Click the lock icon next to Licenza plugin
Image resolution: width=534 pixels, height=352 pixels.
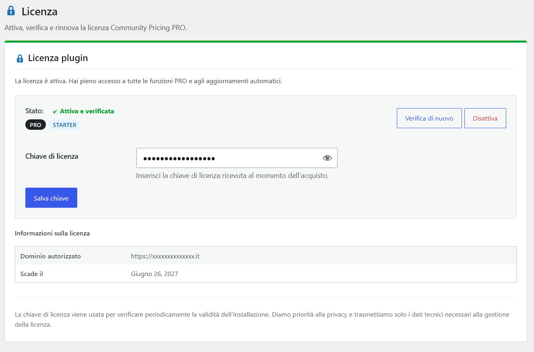coord(20,59)
